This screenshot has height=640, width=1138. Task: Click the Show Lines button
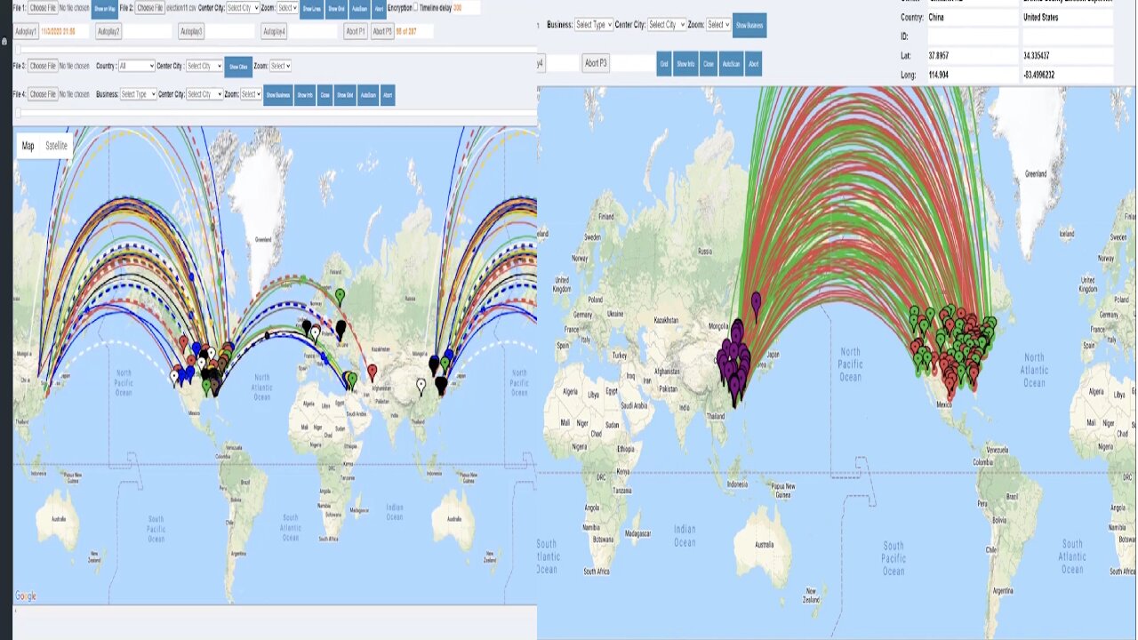(311, 9)
